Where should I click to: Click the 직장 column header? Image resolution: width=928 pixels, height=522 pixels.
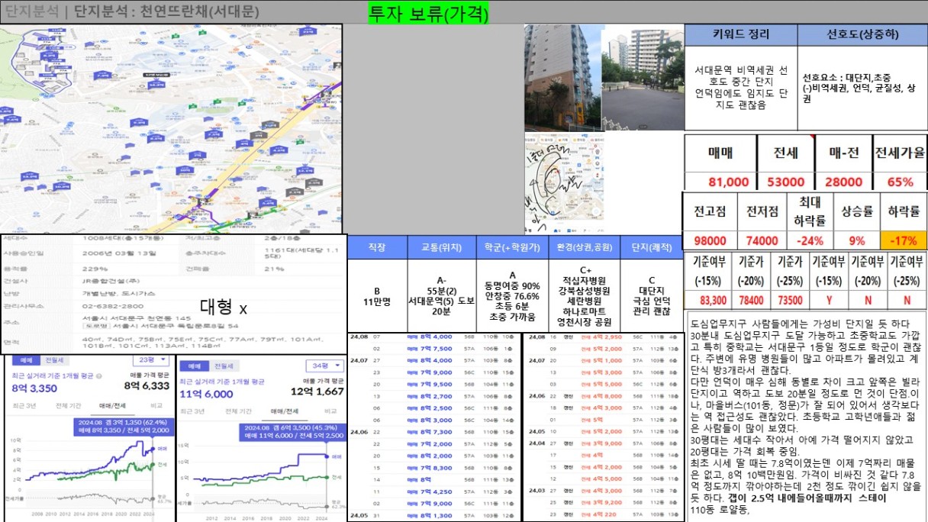coord(377,248)
